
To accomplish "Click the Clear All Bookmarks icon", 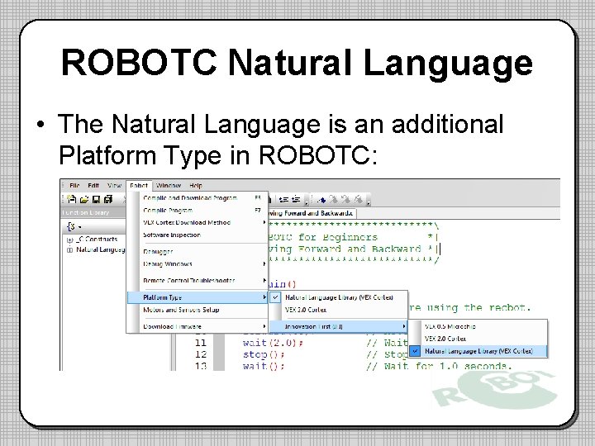I will (359, 200).
